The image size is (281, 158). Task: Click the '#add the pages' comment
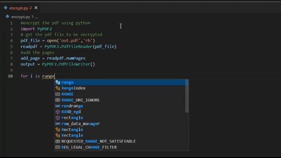(37, 53)
